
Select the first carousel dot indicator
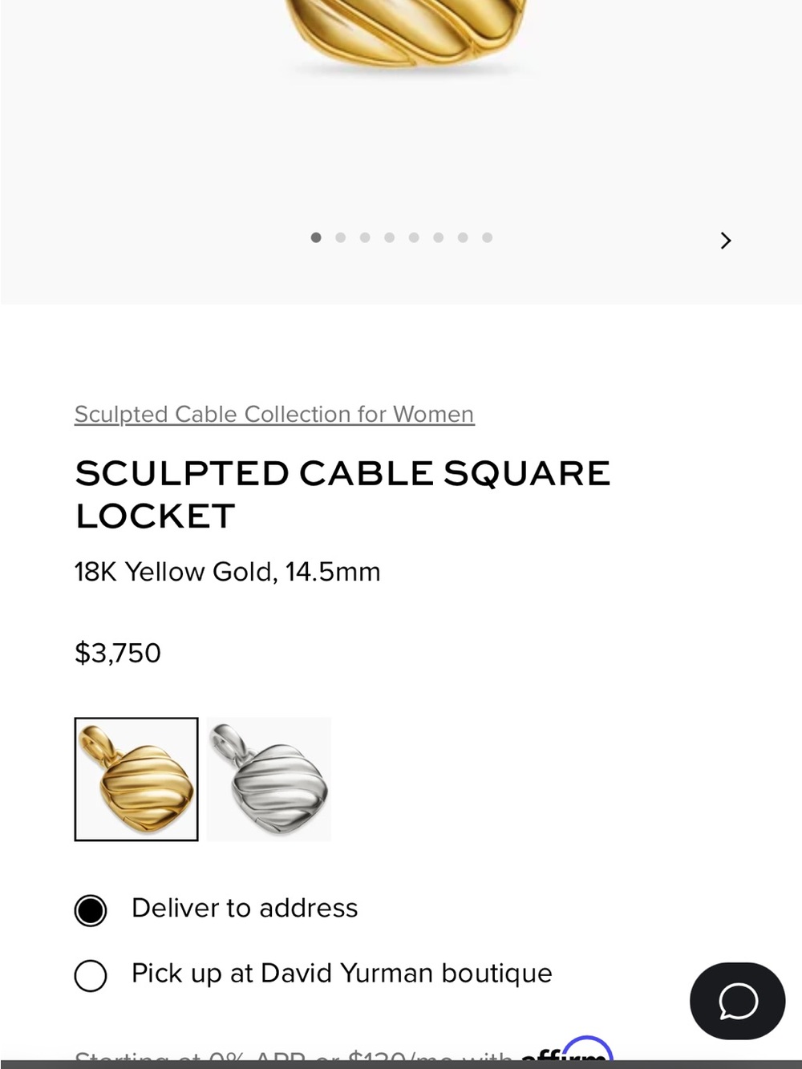point(316,237)
